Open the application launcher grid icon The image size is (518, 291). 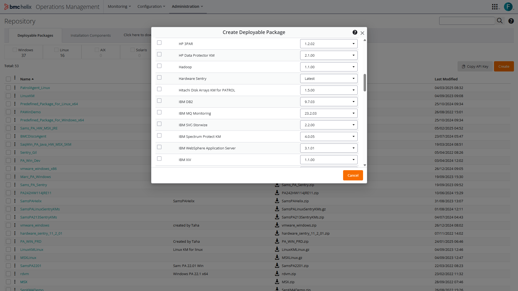pyautogui.click(x=495, y=7)
